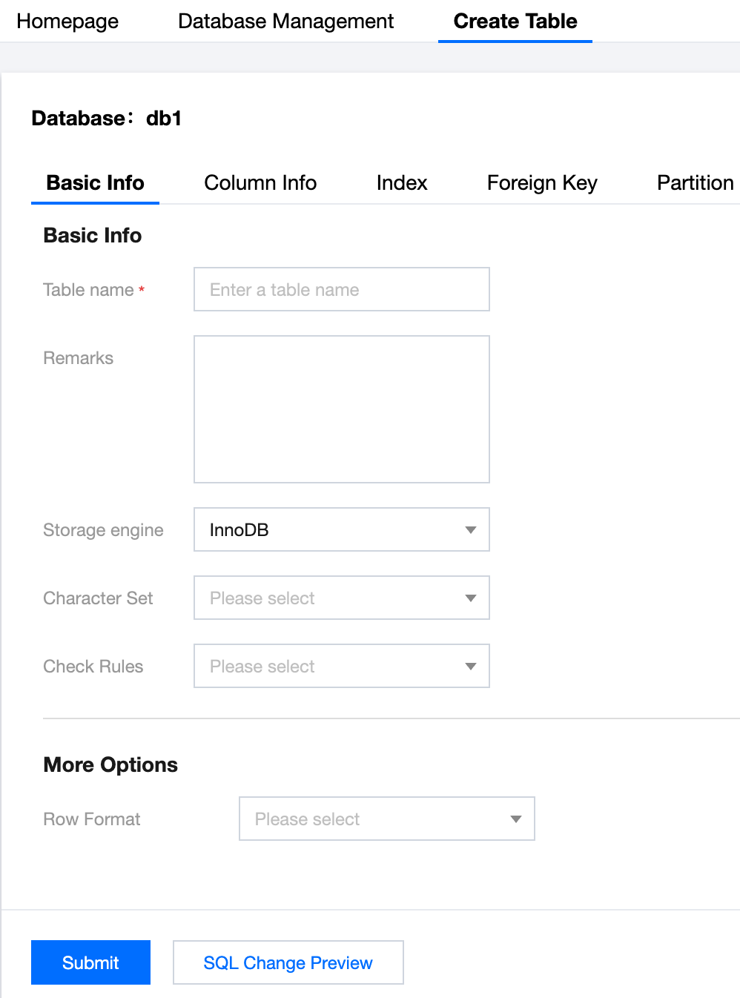Focus the Table name input field
Screen dimensions: 740x998
(341, 289)
